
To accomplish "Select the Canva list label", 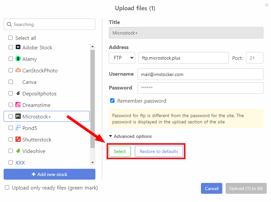I will click(x=29, y=82).
